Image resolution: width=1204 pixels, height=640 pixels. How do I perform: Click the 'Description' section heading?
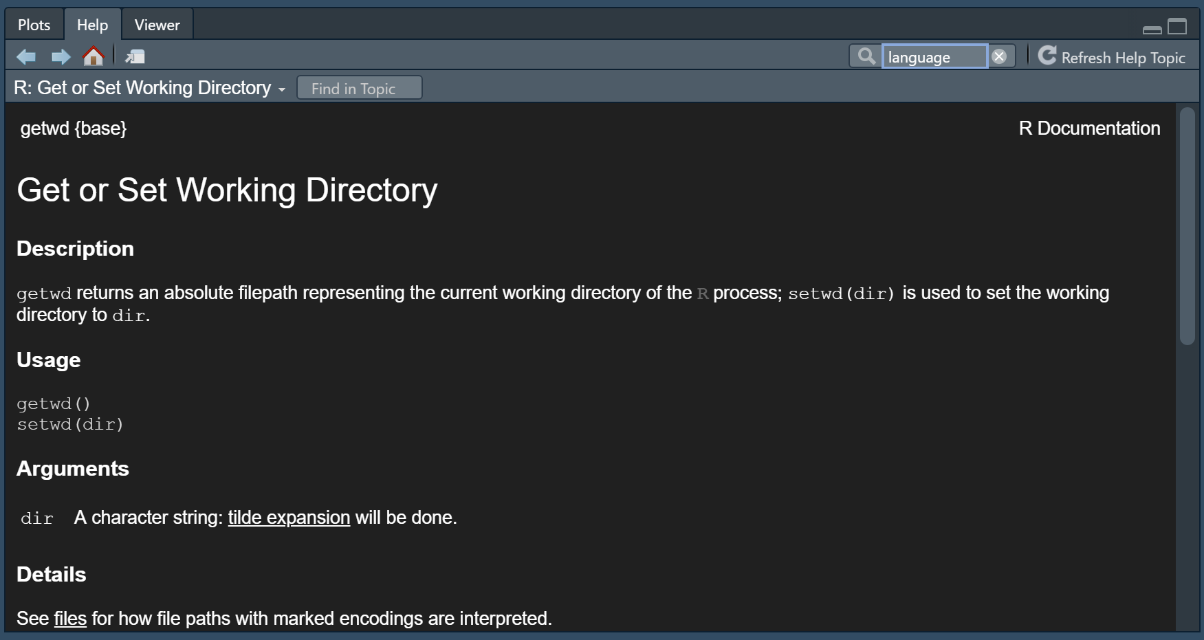pyautogui.click(x=75, y=249)
